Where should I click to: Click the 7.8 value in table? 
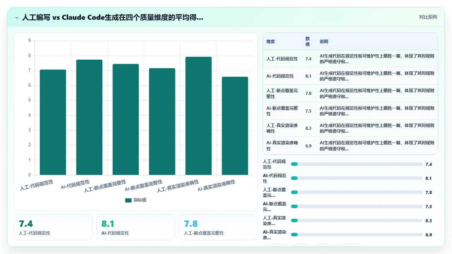coord(308,93)
